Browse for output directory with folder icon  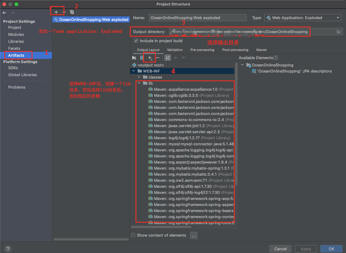pos(338,32)
